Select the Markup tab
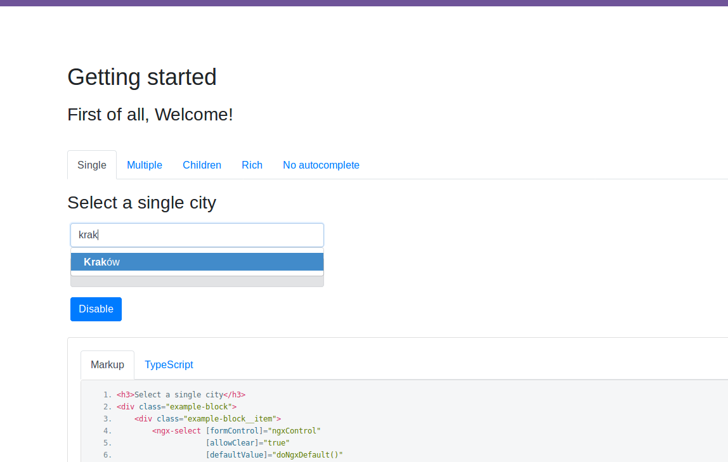This screenshot has height=462, width=728. (x=107, y=364)
